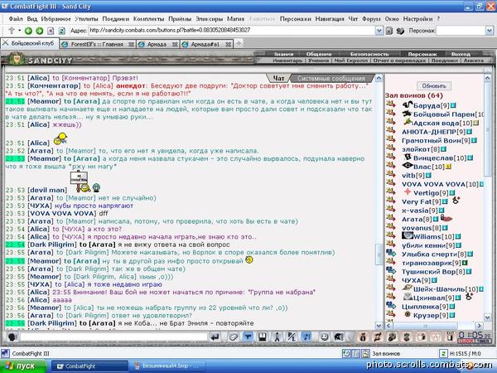
Task: Click into the chat message input field
Action: 114,337
